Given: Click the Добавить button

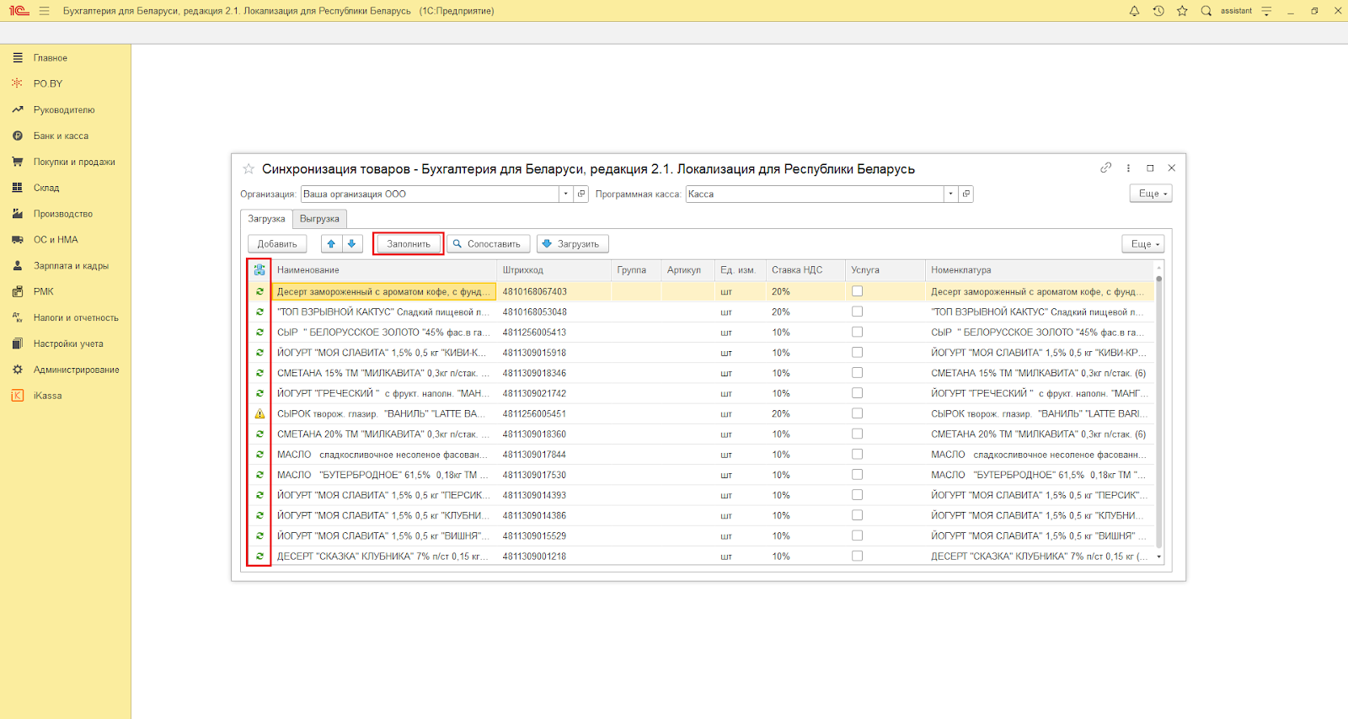Looking at the screenshot, I should (x=277, y=244).
